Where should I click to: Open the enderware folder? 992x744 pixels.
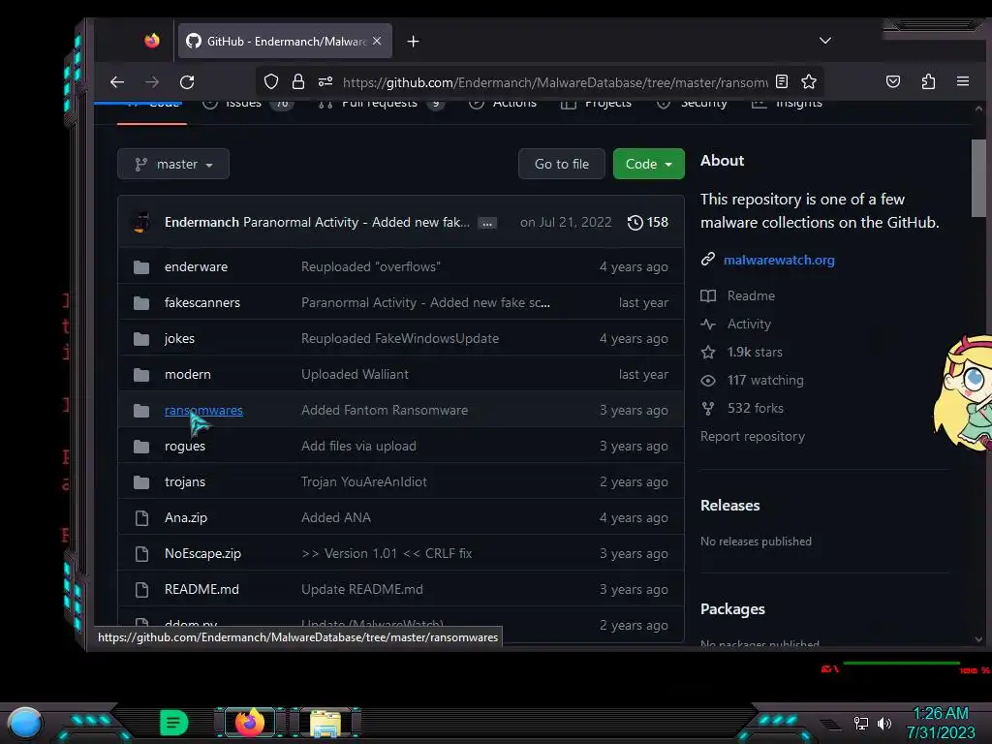(x=196, y=267)
